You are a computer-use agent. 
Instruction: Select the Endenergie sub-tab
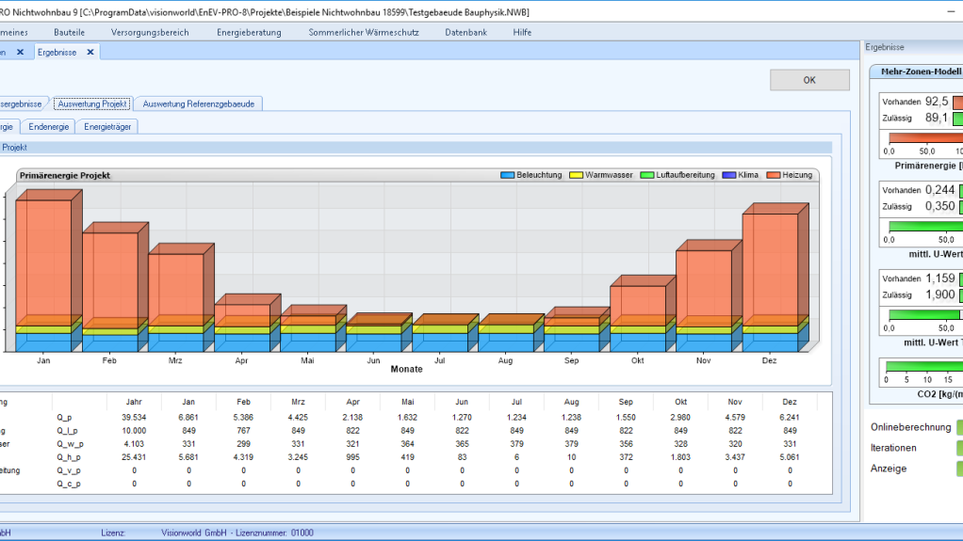(x=48, y=126)
